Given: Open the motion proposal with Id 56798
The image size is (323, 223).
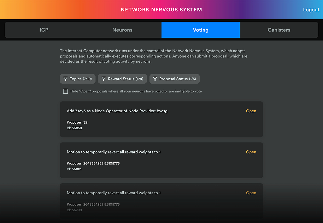Looking at the screenshot, I should pyautogui.click(x=161, y=201).
